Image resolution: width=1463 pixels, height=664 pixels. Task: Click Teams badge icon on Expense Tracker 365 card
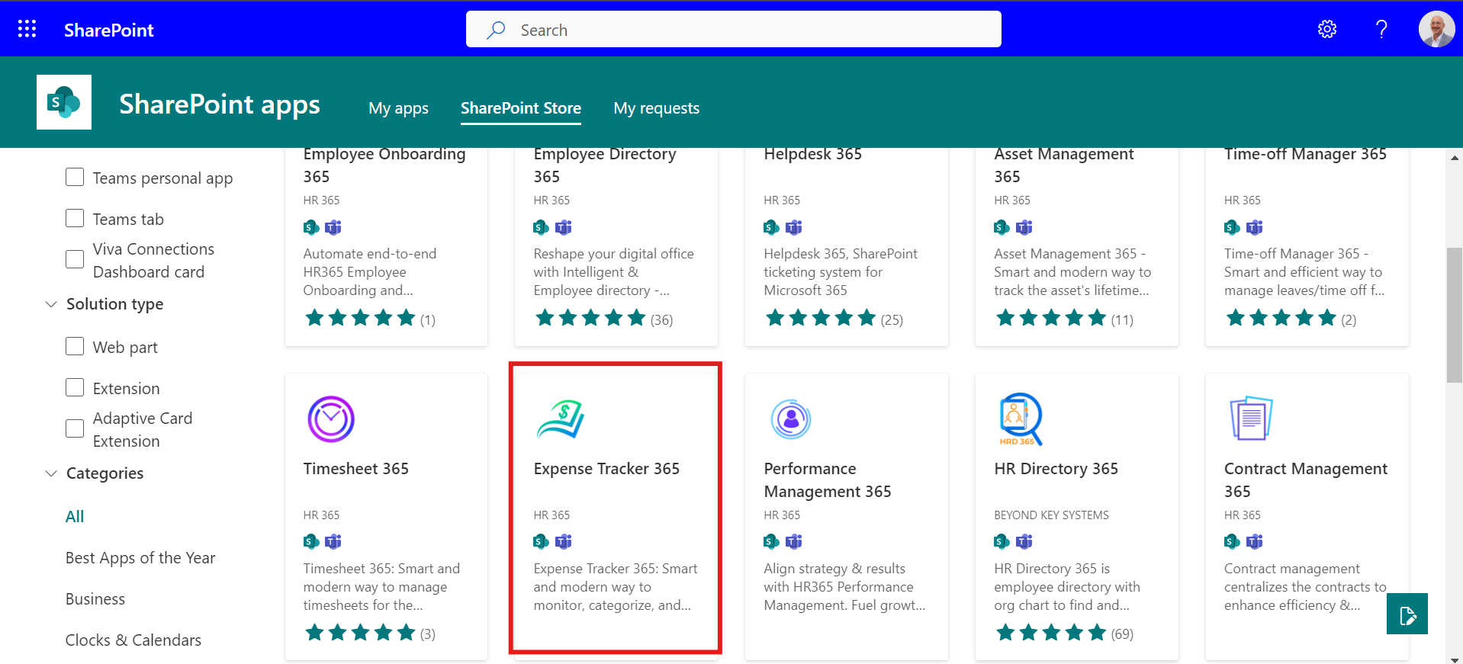564,541
